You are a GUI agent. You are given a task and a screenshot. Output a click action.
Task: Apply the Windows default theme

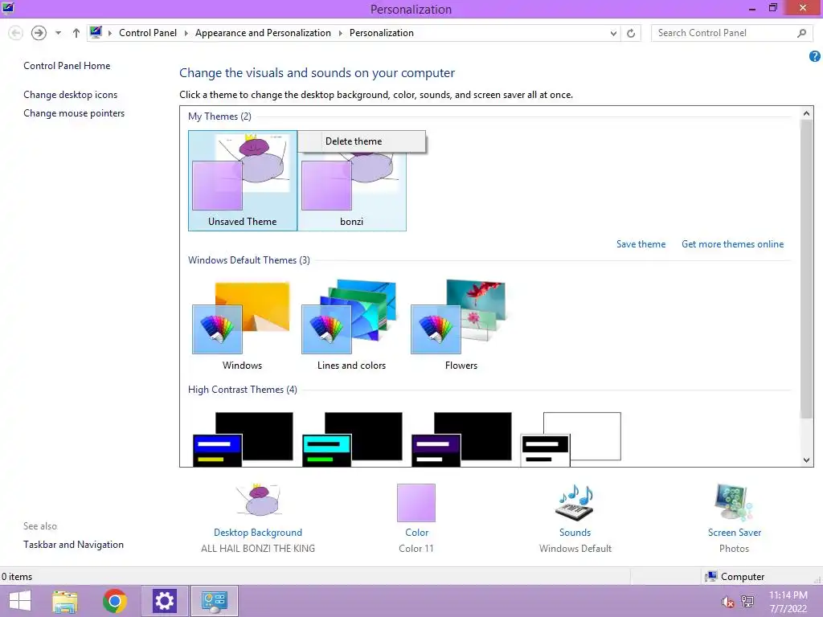(242, 325)
